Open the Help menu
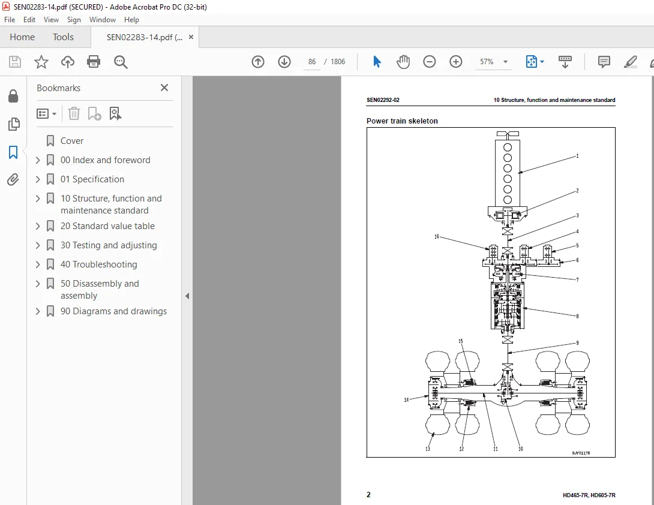 pyautogui.click(x=131, y=20)
